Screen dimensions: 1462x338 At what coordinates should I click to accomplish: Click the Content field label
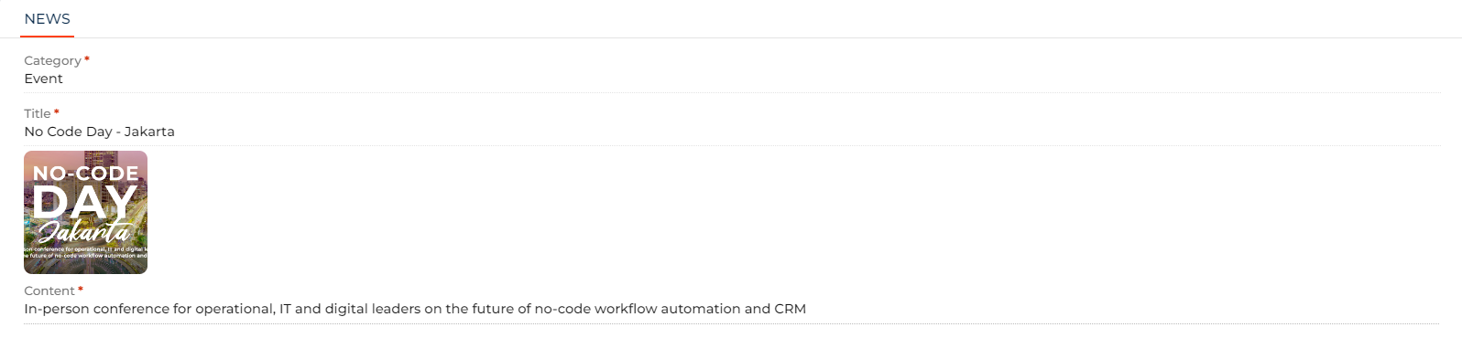[x=49, y=290]
